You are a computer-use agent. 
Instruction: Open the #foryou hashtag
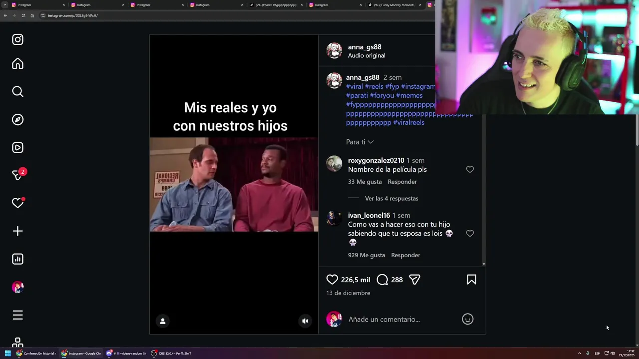pos(382,96)
